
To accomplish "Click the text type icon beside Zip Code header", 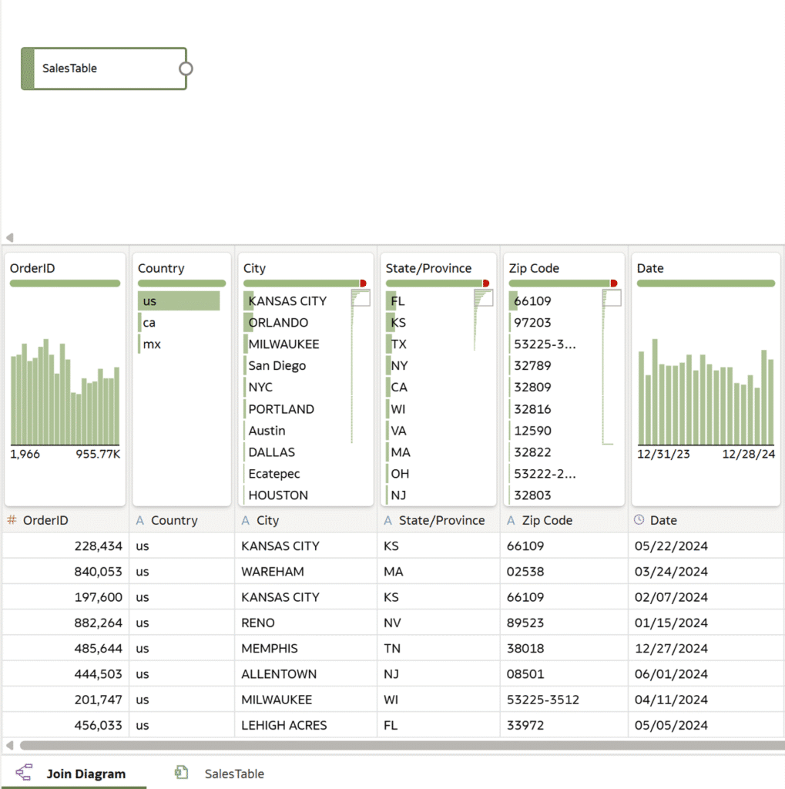I will [511, 520].
